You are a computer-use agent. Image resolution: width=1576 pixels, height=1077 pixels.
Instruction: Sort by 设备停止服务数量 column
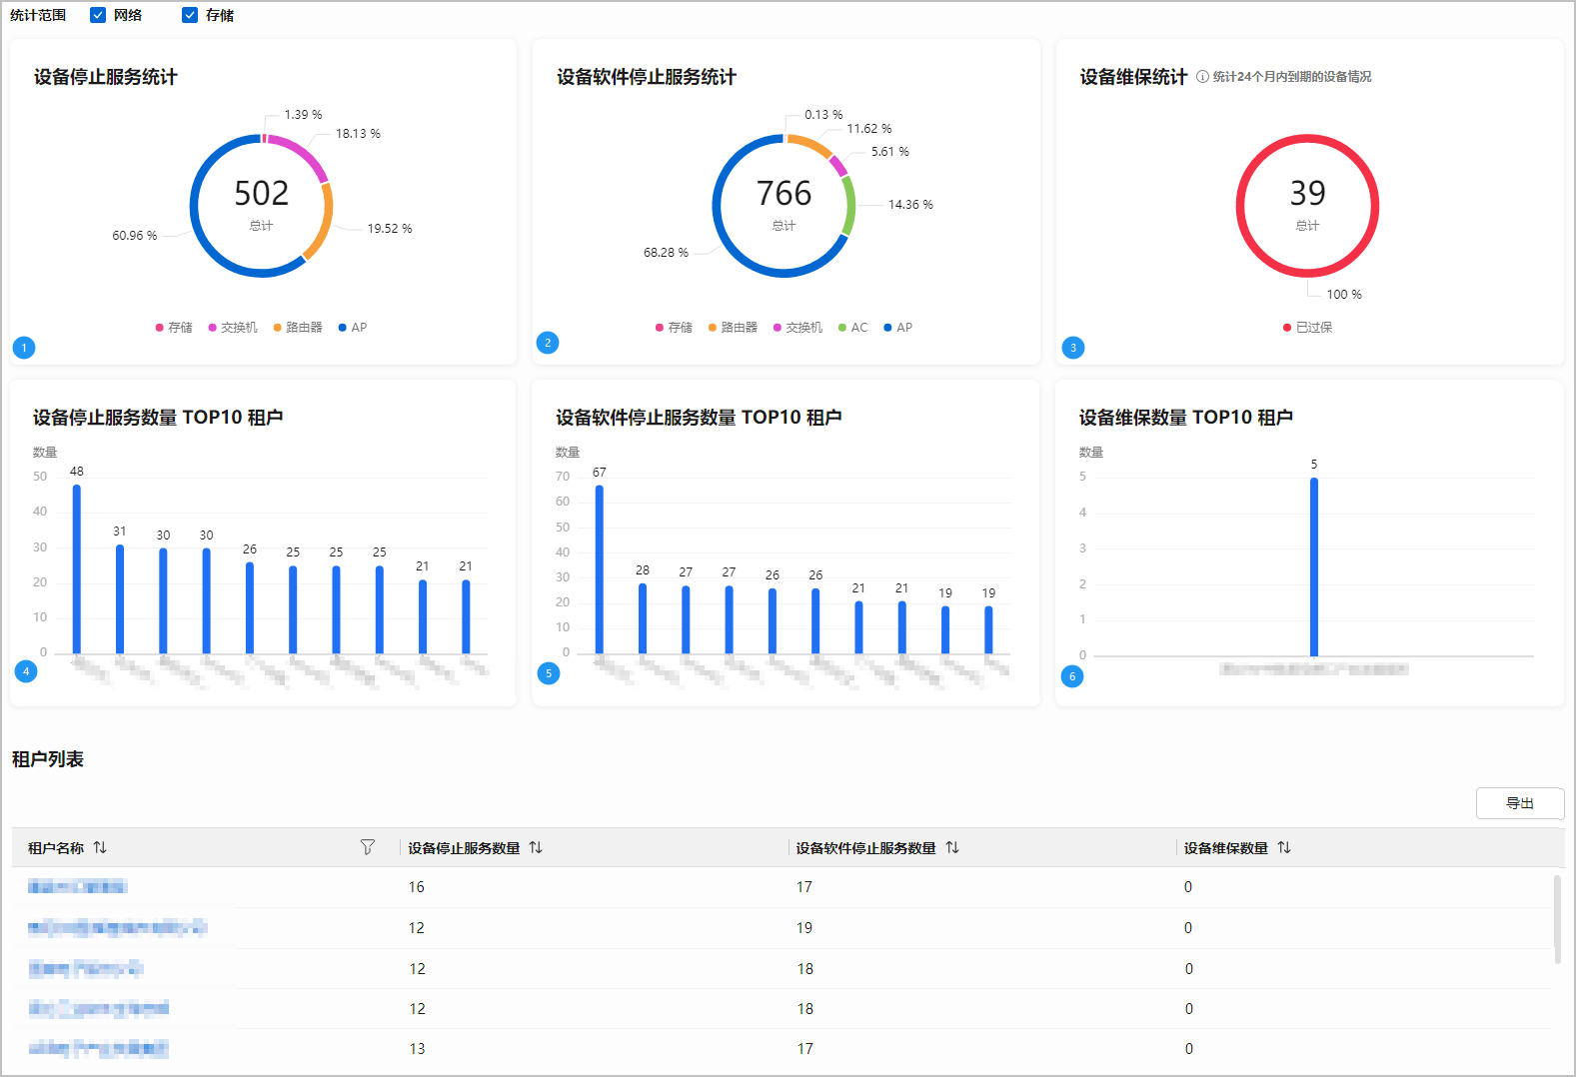536,847
